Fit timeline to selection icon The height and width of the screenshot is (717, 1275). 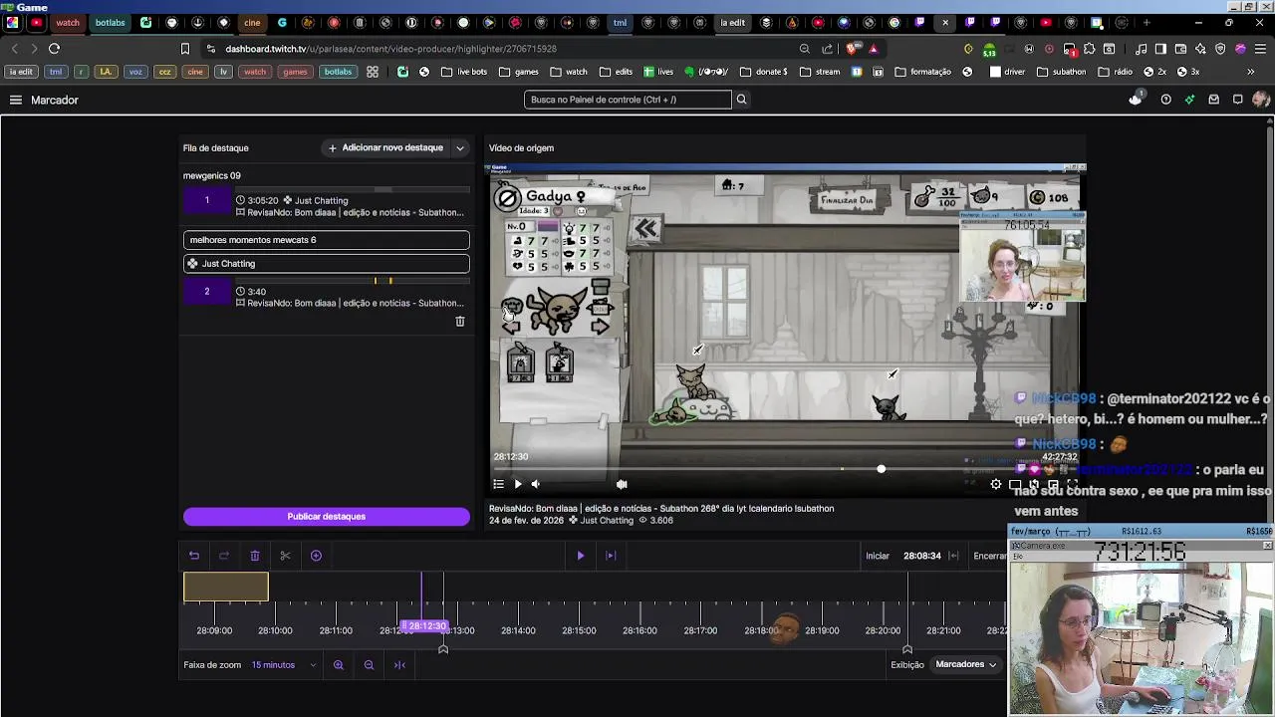[x=399, y=665]
